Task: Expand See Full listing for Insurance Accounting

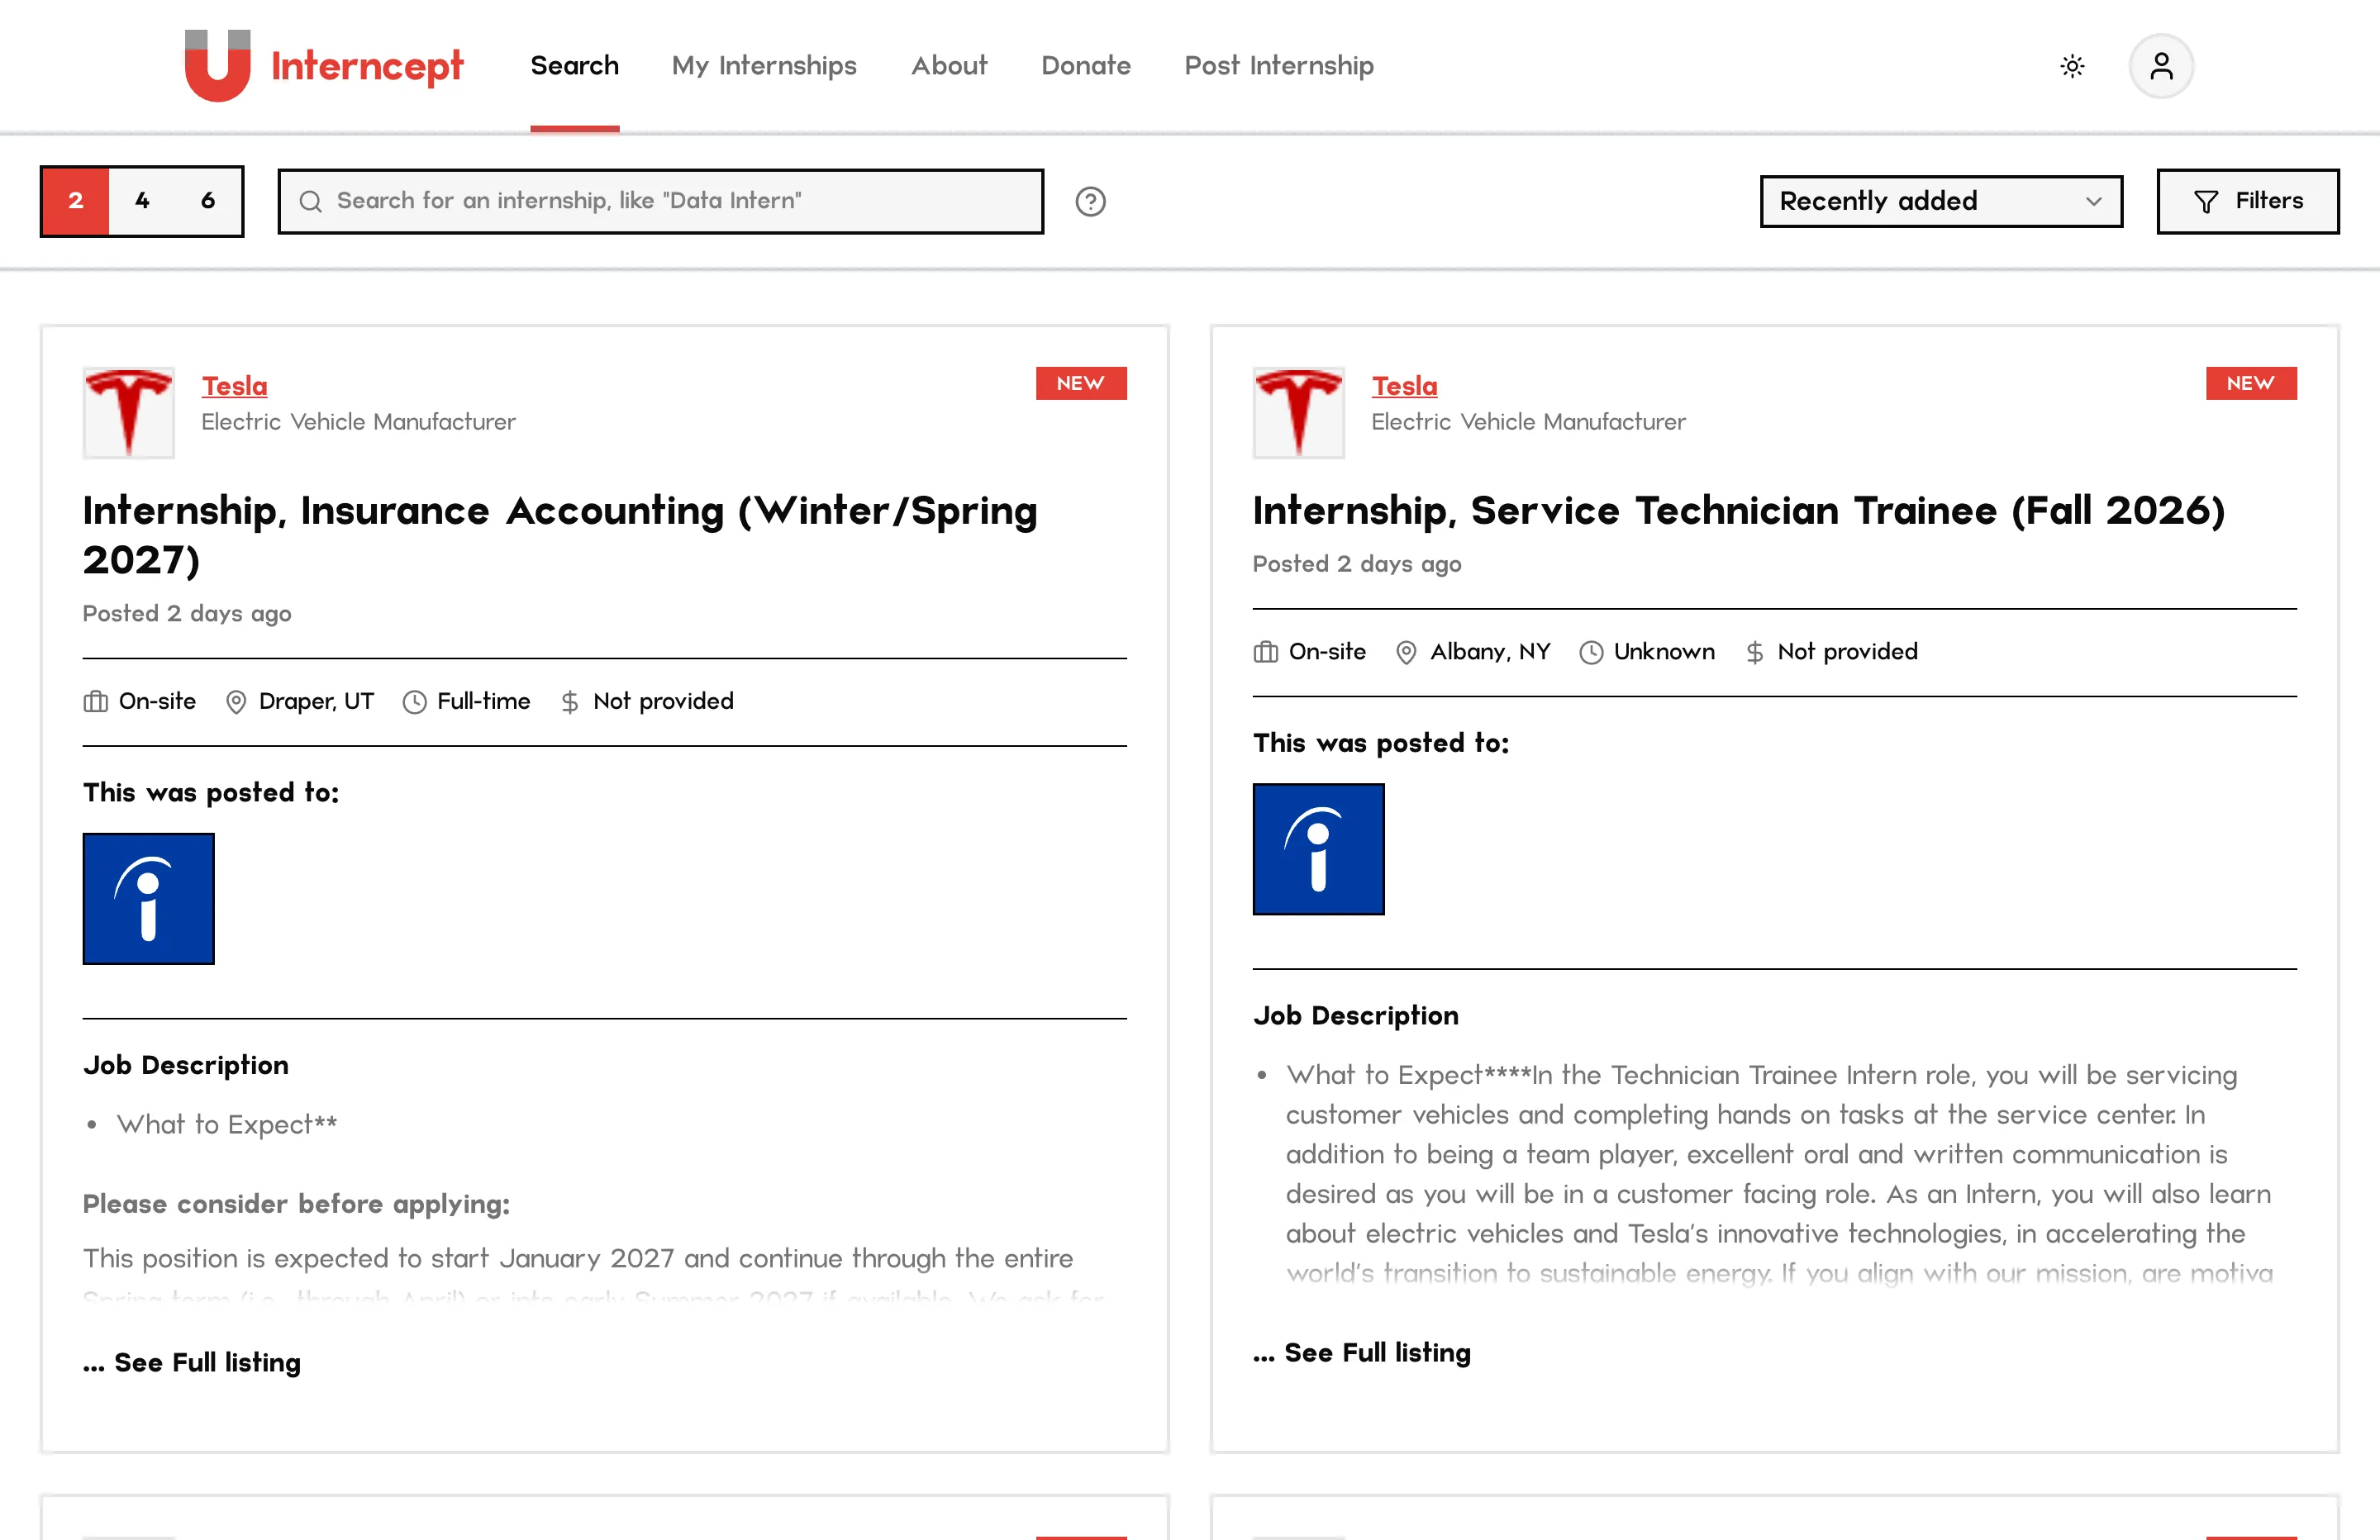Action: coord(192,1363)
